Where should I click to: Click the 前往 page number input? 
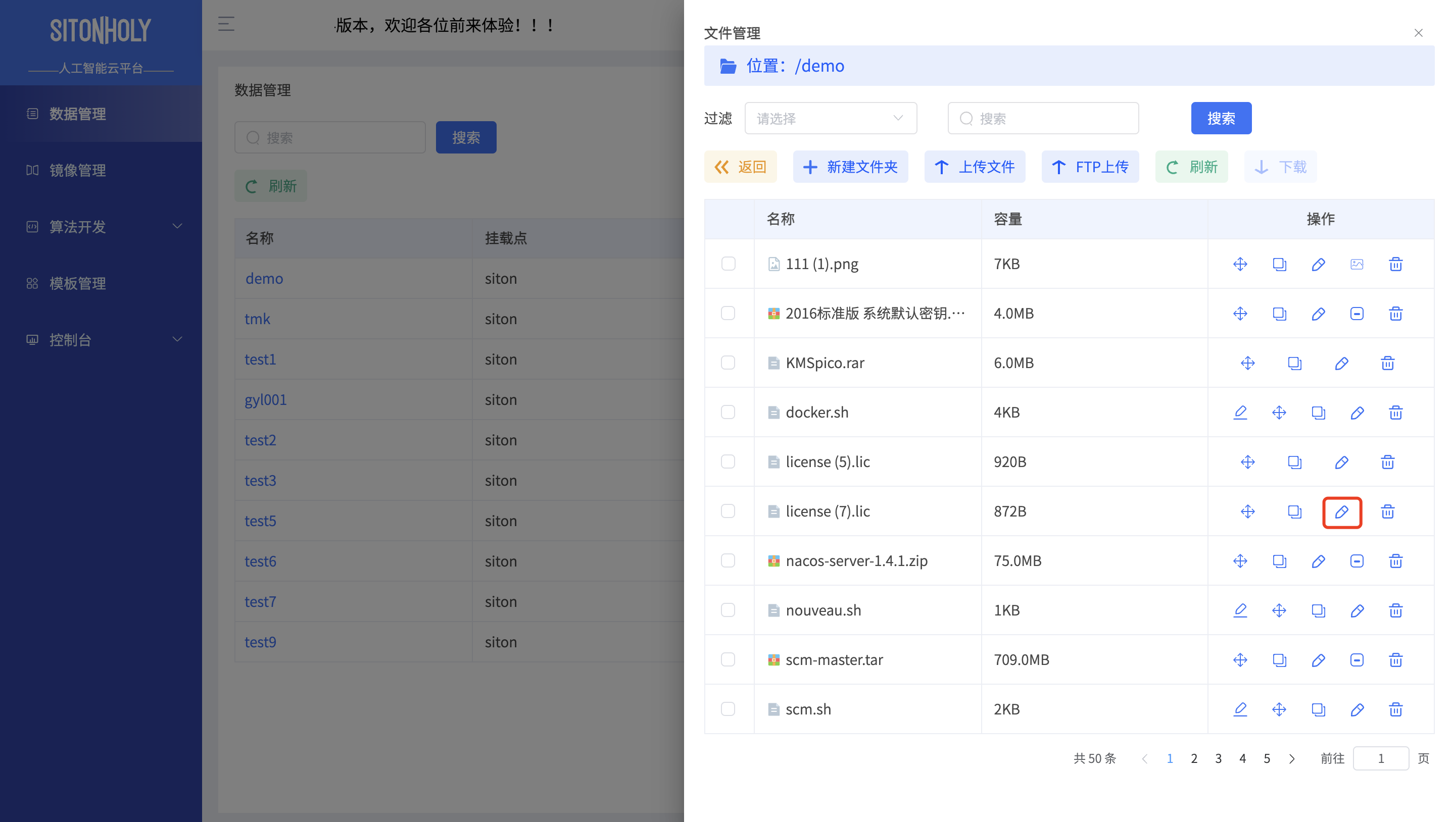(1380, 758)
